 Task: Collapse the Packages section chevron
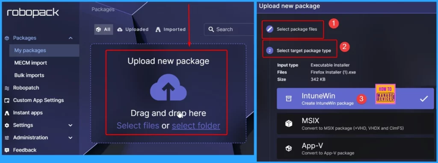71,38
